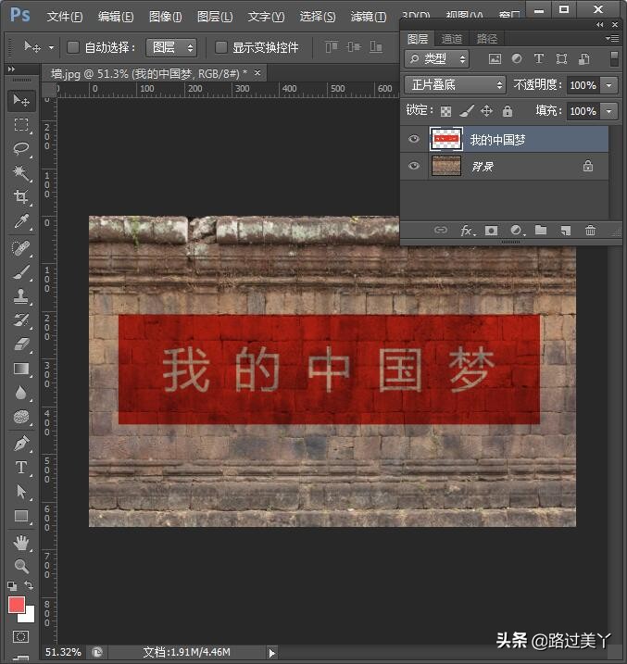The image size is (627, 664).
Task: Select the Sponge tool
Action: click(21, 417)
